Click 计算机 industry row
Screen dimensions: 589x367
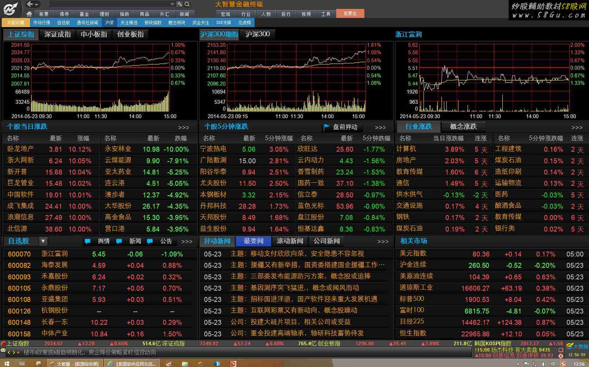[x=443, y=149]
